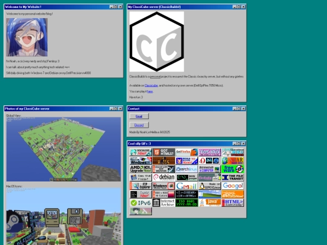Viewport: 327px width, 245px height.
Task: Click the AMD K6 Upgrade Now badge
Action: click(x=140, y=169)
